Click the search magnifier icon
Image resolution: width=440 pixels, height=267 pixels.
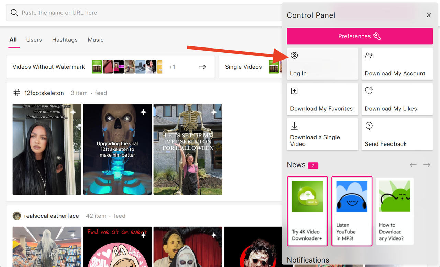[x=14, y=13]
